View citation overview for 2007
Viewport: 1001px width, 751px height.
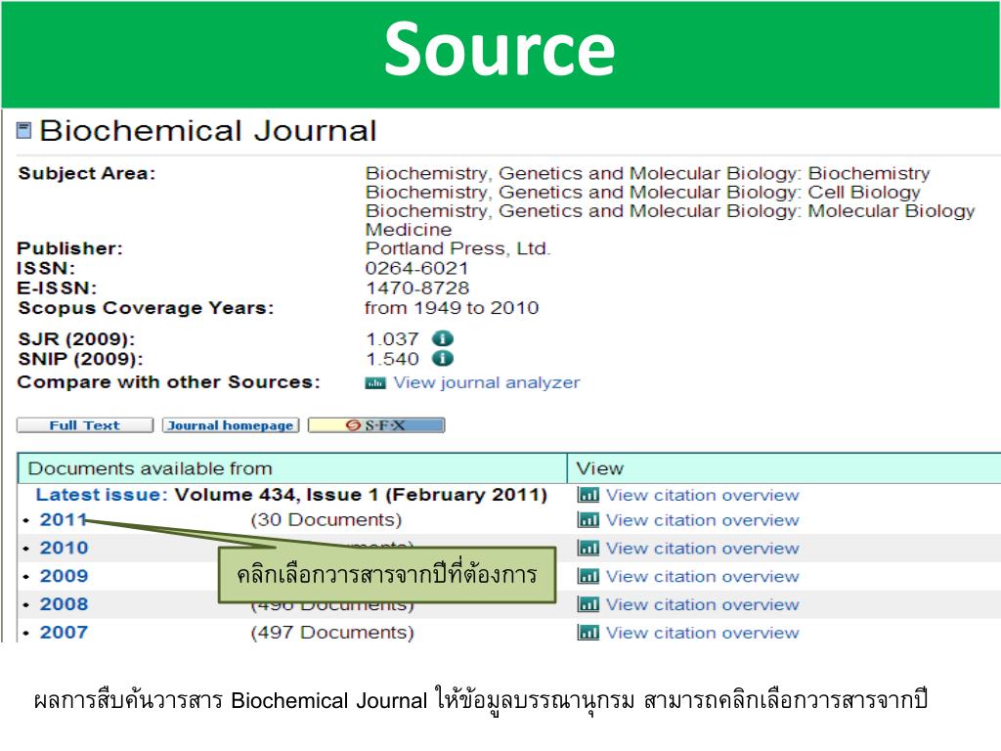(x=702, y=633)
